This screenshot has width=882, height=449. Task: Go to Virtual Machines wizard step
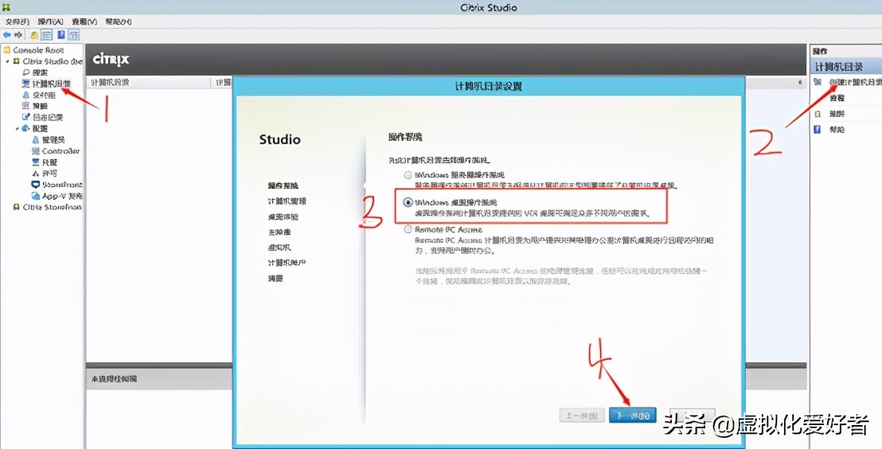(x=279, y=248)
